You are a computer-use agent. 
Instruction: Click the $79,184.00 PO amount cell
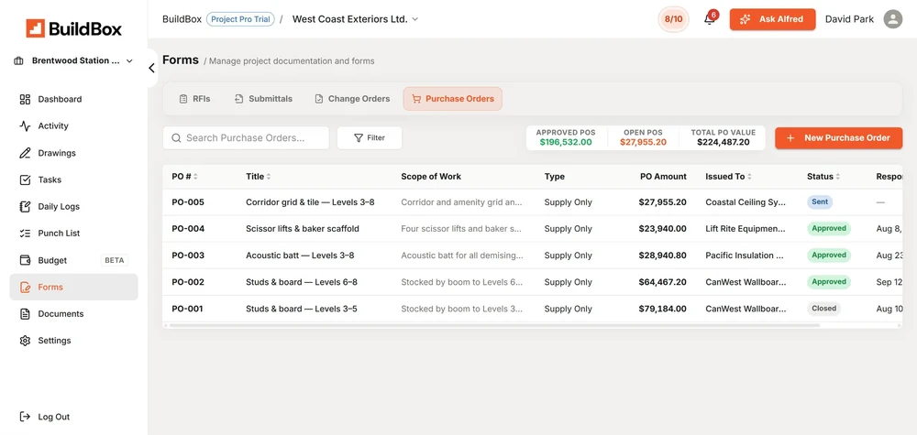pyautogui.click(x=663, y=309)
